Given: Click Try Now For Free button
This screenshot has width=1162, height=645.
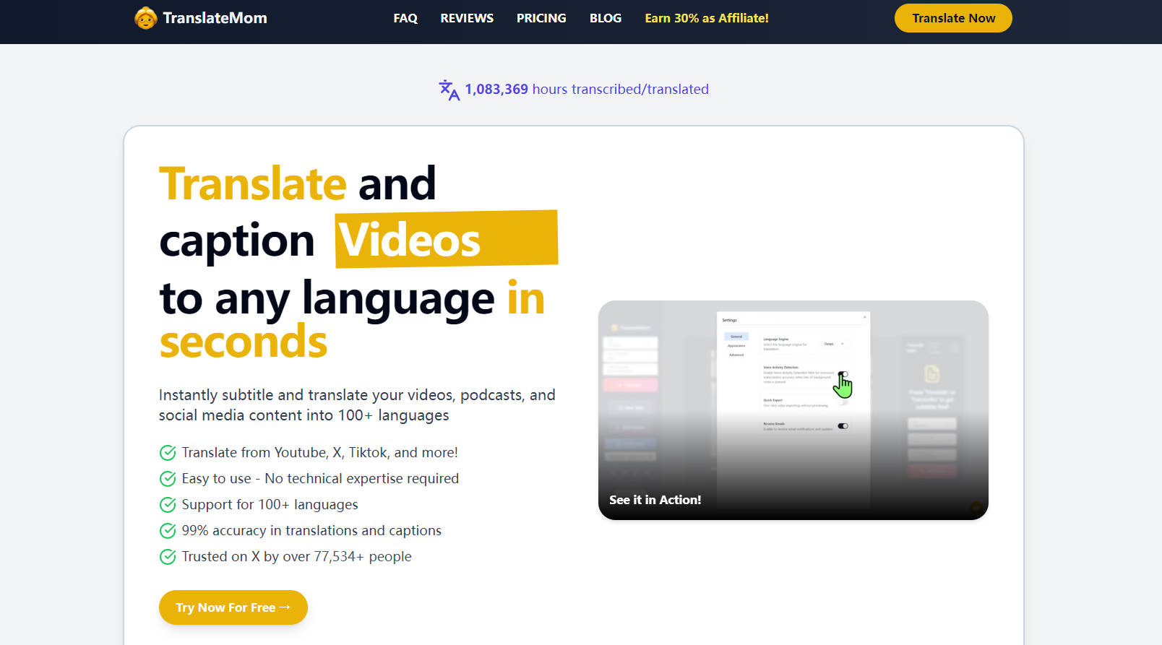Looking at the screenshot, I should pyautogui.click(x=233, y=607).
